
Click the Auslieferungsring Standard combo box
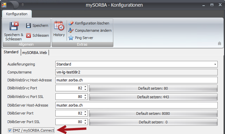[136, 64]
